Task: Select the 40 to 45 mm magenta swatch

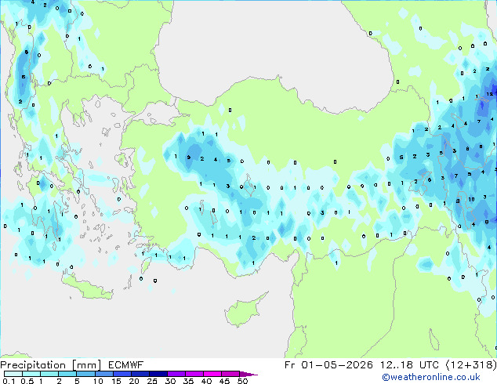Action: point(212,374)
